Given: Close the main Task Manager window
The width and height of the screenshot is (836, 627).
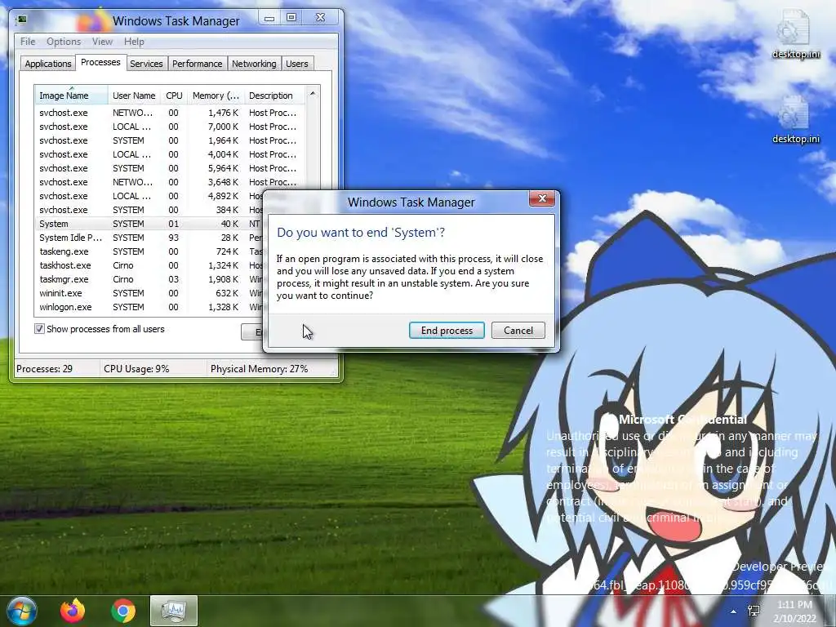Looking at the screenshot, I should (x=320, y=18).
